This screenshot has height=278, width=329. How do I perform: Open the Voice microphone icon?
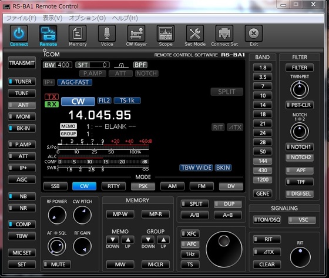point(107,34)
